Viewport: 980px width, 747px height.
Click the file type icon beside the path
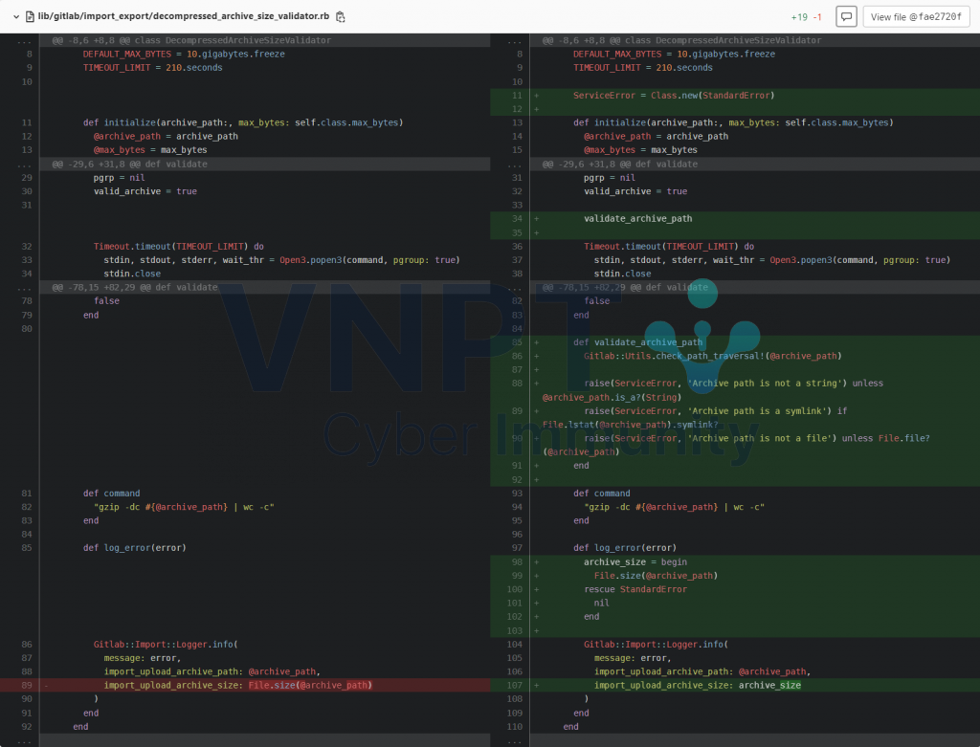(32, 15)
